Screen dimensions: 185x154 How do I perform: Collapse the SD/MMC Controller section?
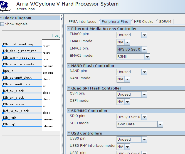(x=69, y=111)
